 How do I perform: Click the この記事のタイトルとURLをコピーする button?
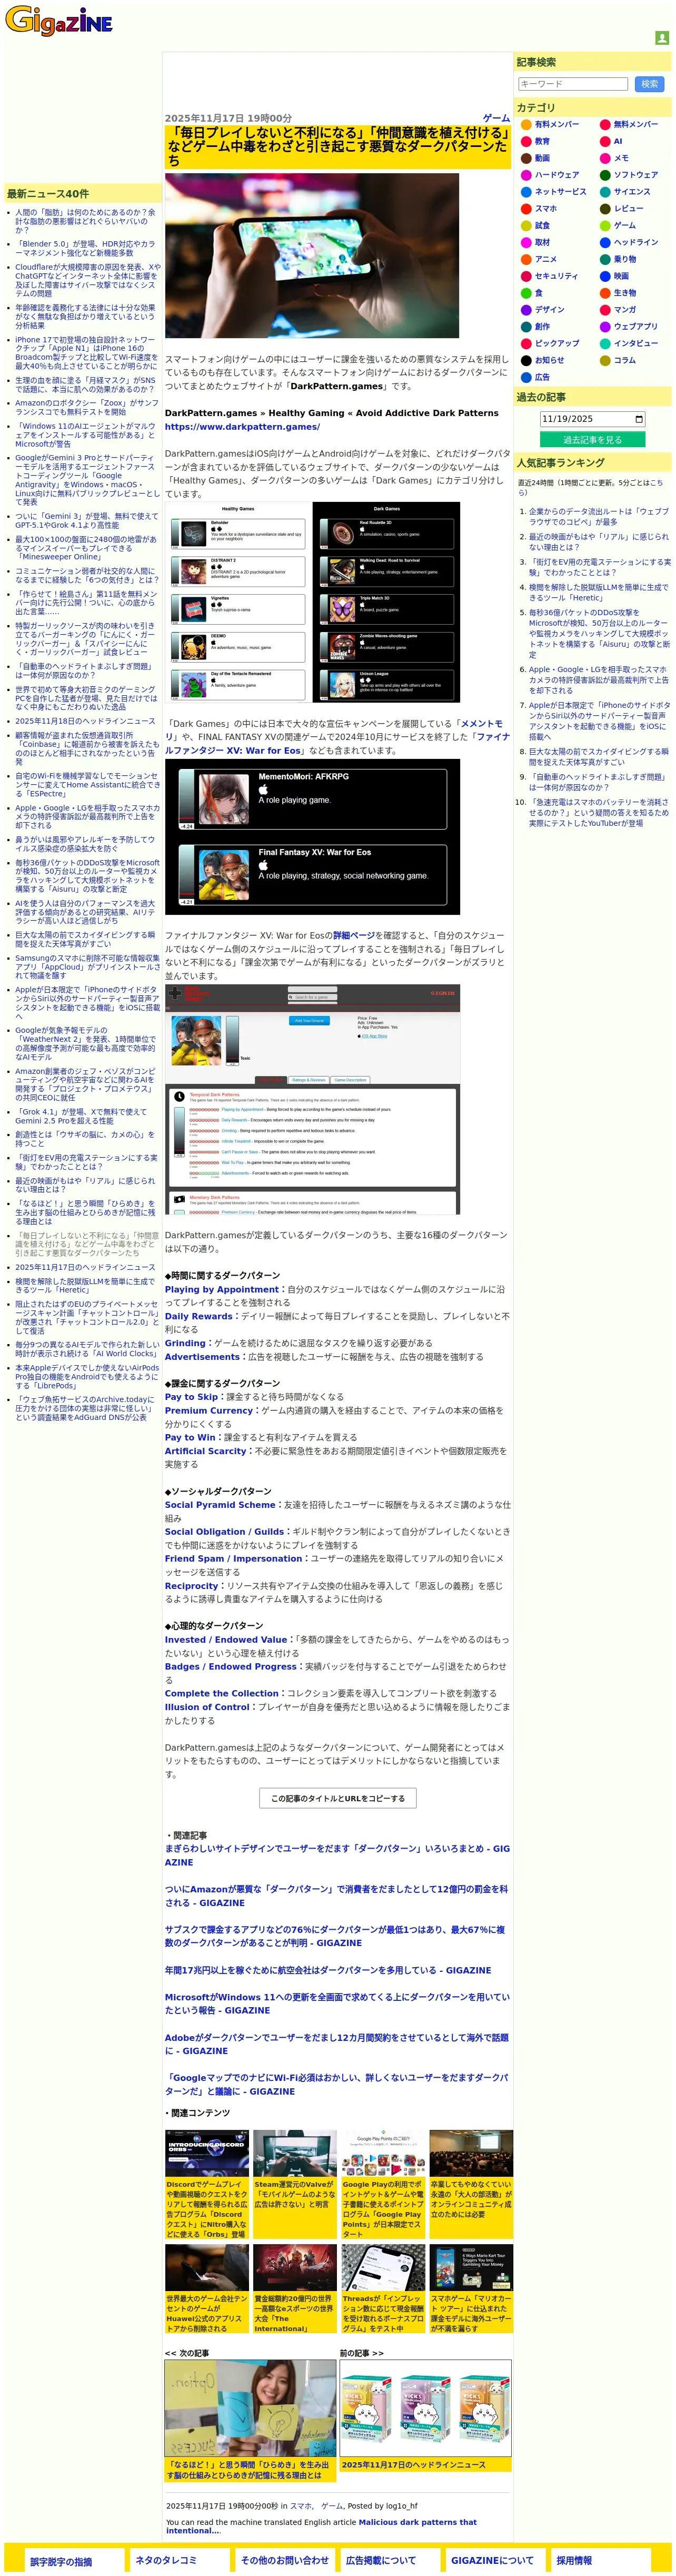338,1798
